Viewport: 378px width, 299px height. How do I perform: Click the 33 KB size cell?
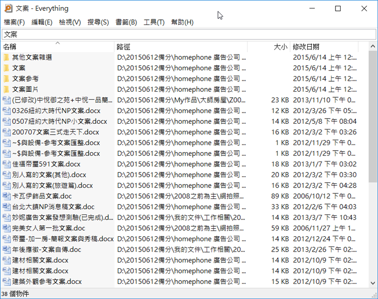(280, 207)
